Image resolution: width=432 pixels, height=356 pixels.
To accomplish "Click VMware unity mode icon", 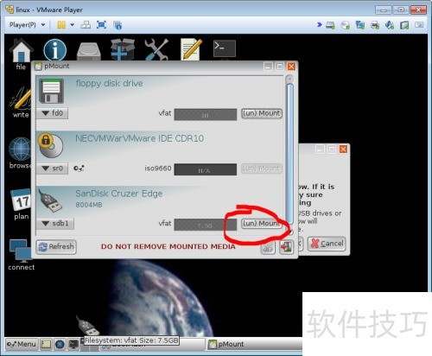I will click(118, 25).
